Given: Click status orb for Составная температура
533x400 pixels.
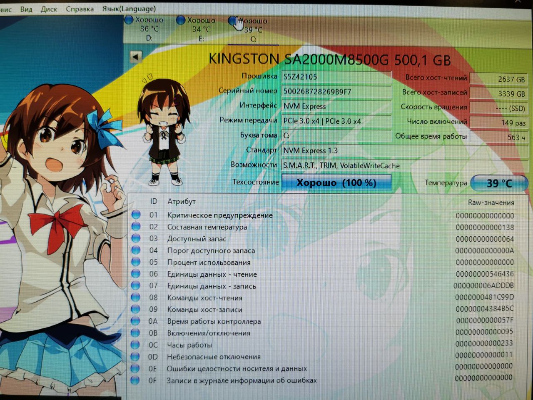Looking at the screenshot, I should coord(136,226).
